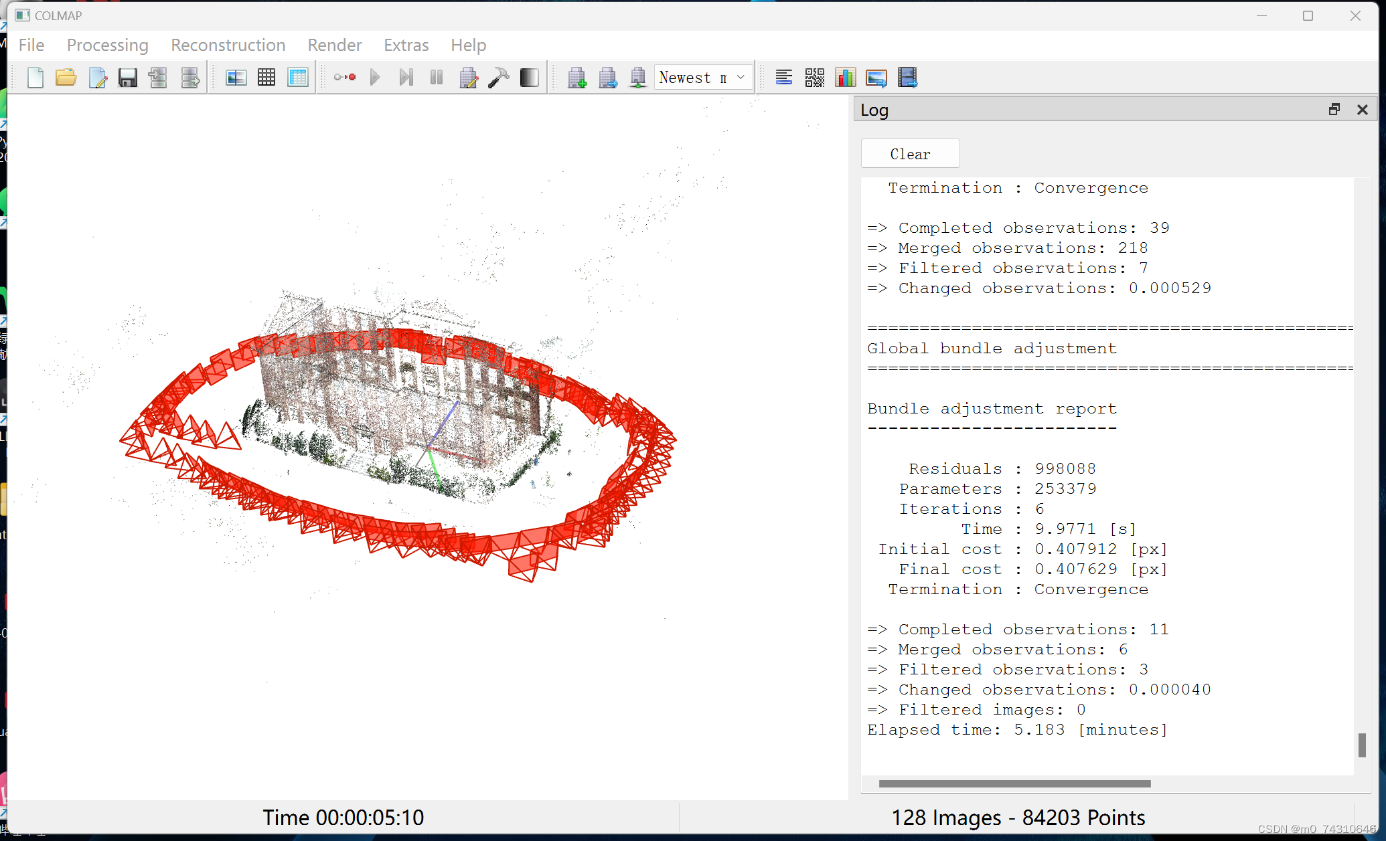The height and width of the screenshot is (841, 1386).
Task: Close the Log panel
Action: coord(1362,110)
